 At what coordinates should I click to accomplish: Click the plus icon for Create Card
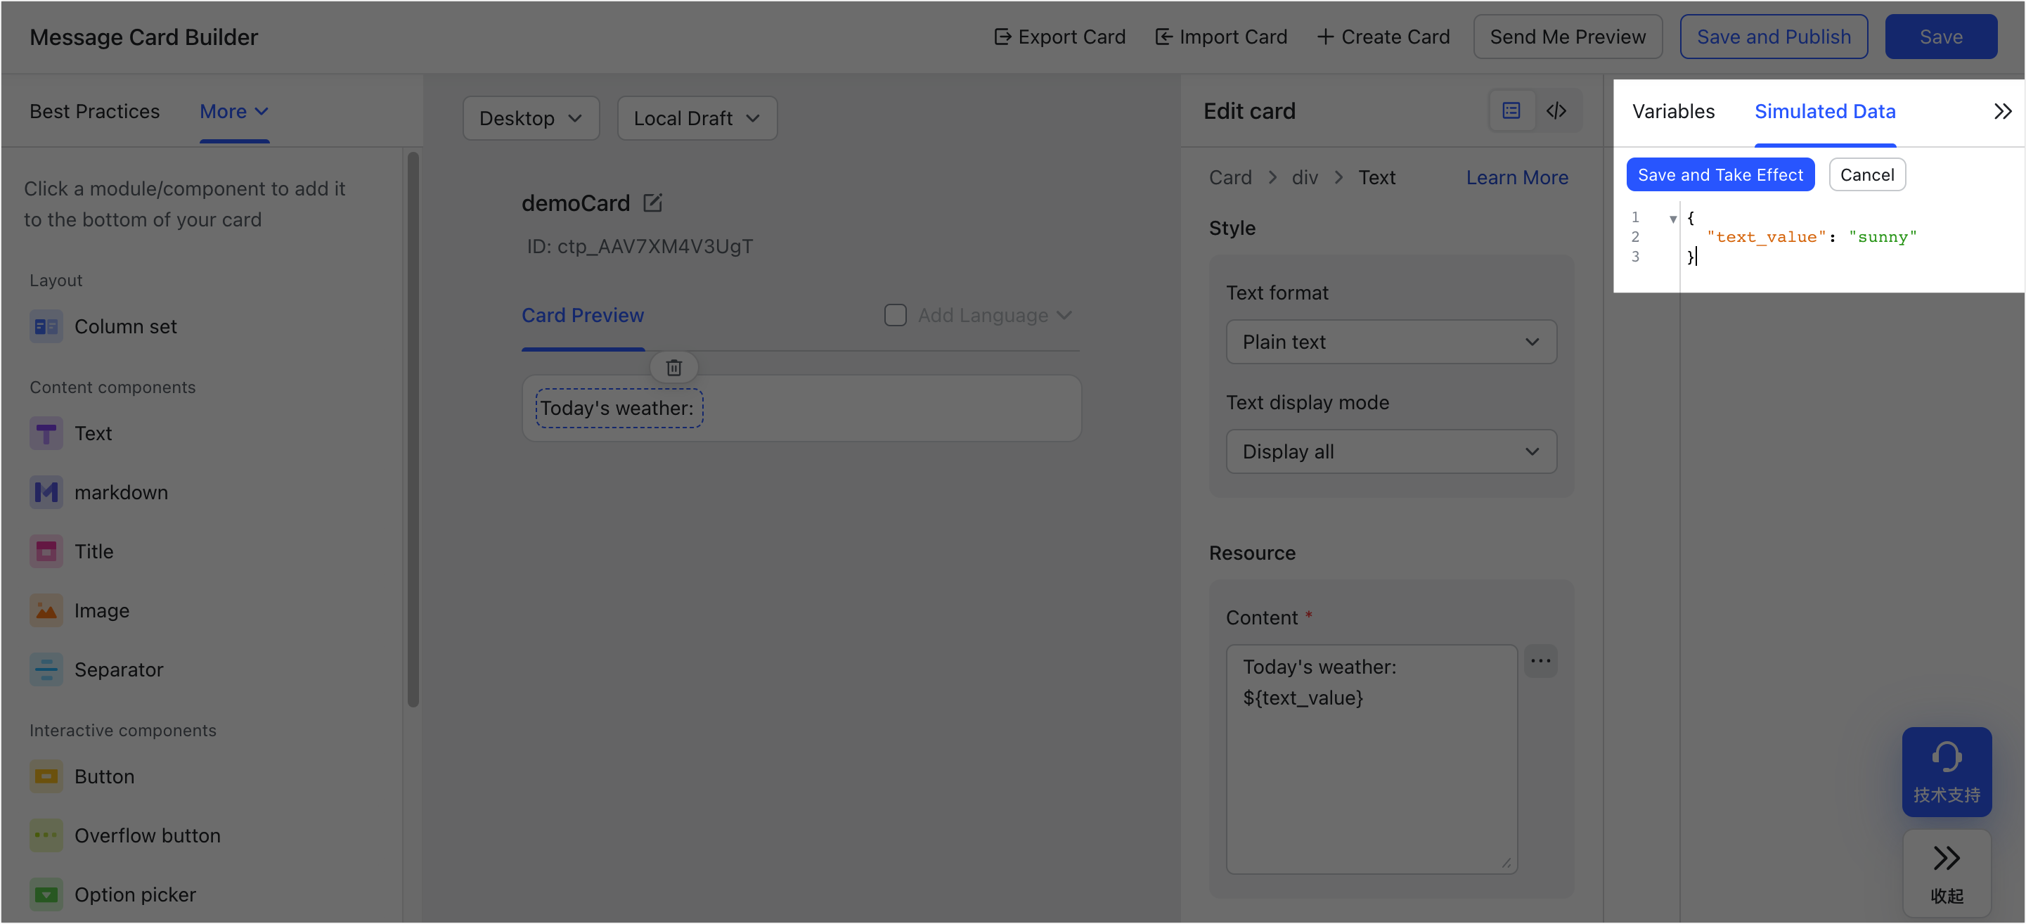1325,37
